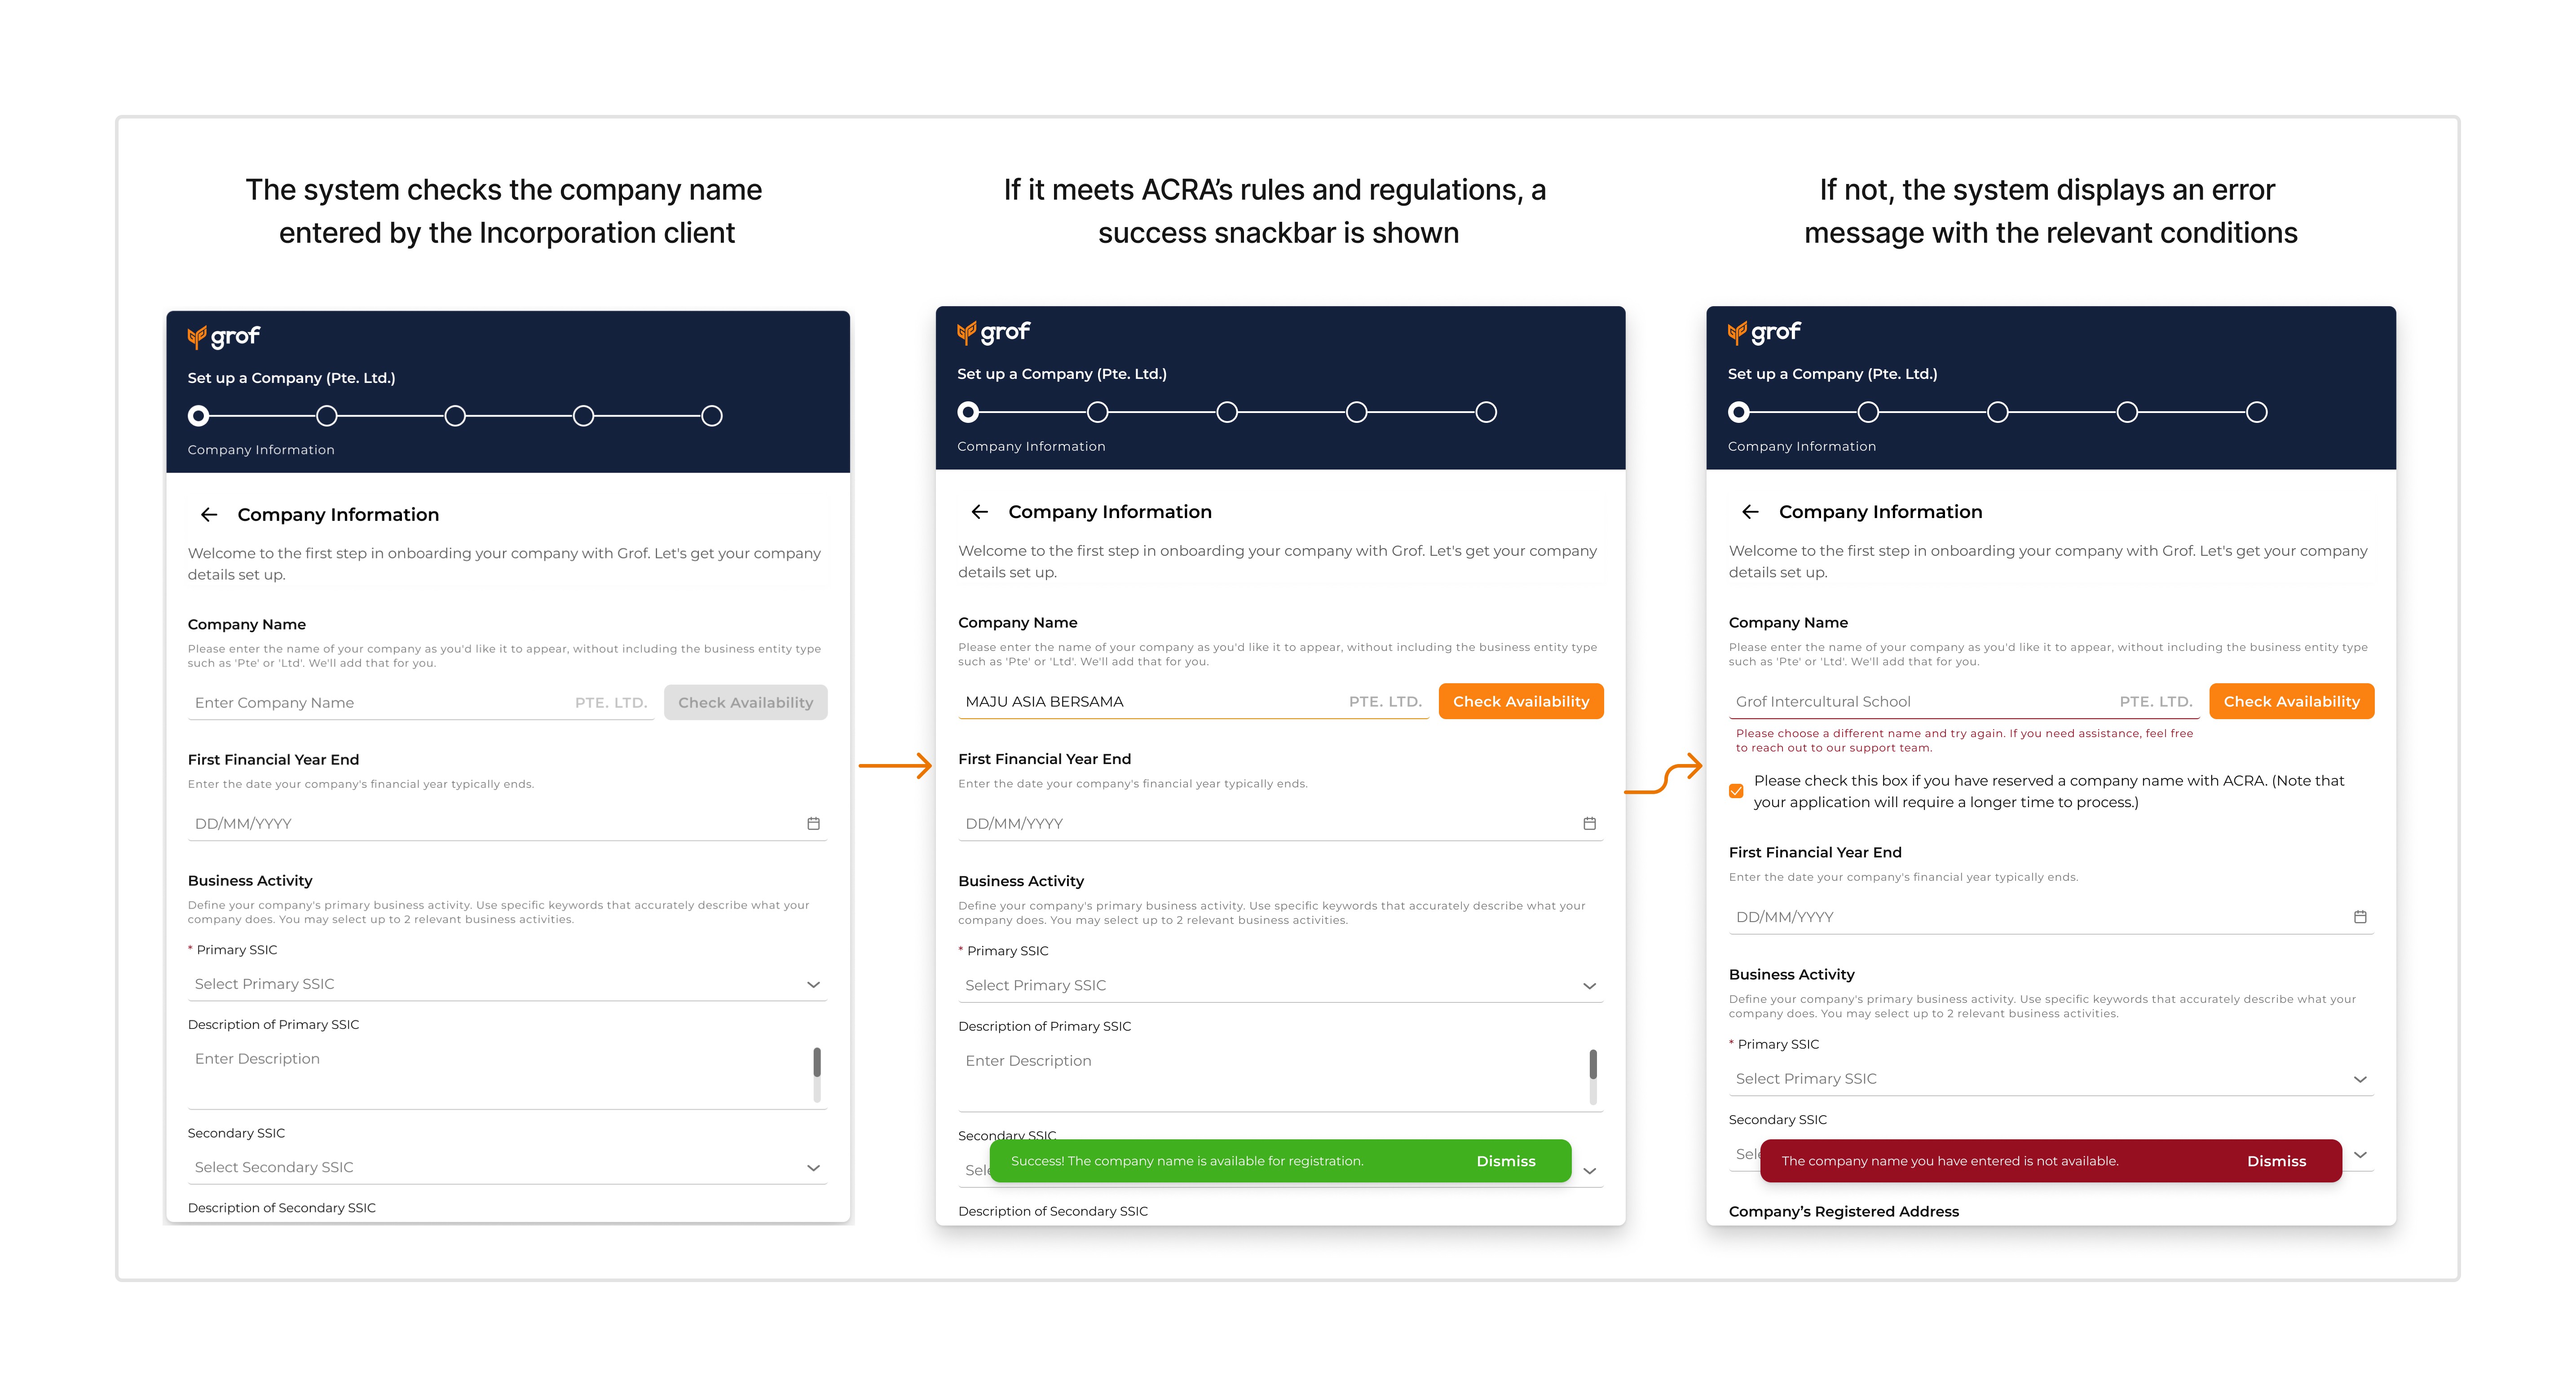Uncheck reserved company name with ACRA checkbox
Image resolution: width=2576 pixels, height=1397 pixels.
[1737, 791]
